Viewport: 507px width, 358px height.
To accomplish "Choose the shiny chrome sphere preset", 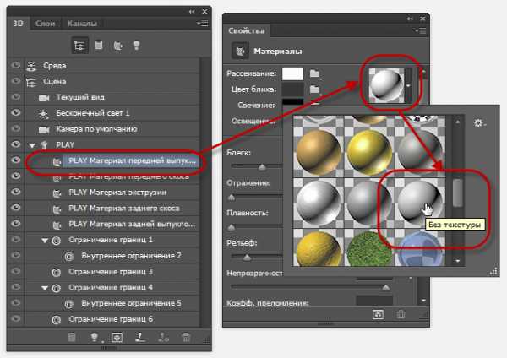I will (319, 203).
